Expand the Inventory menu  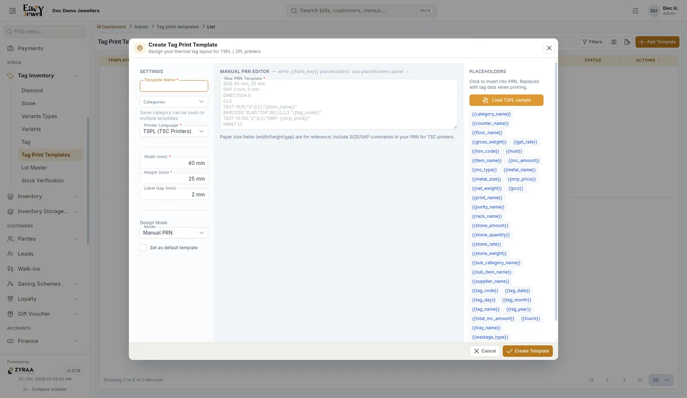76,196
